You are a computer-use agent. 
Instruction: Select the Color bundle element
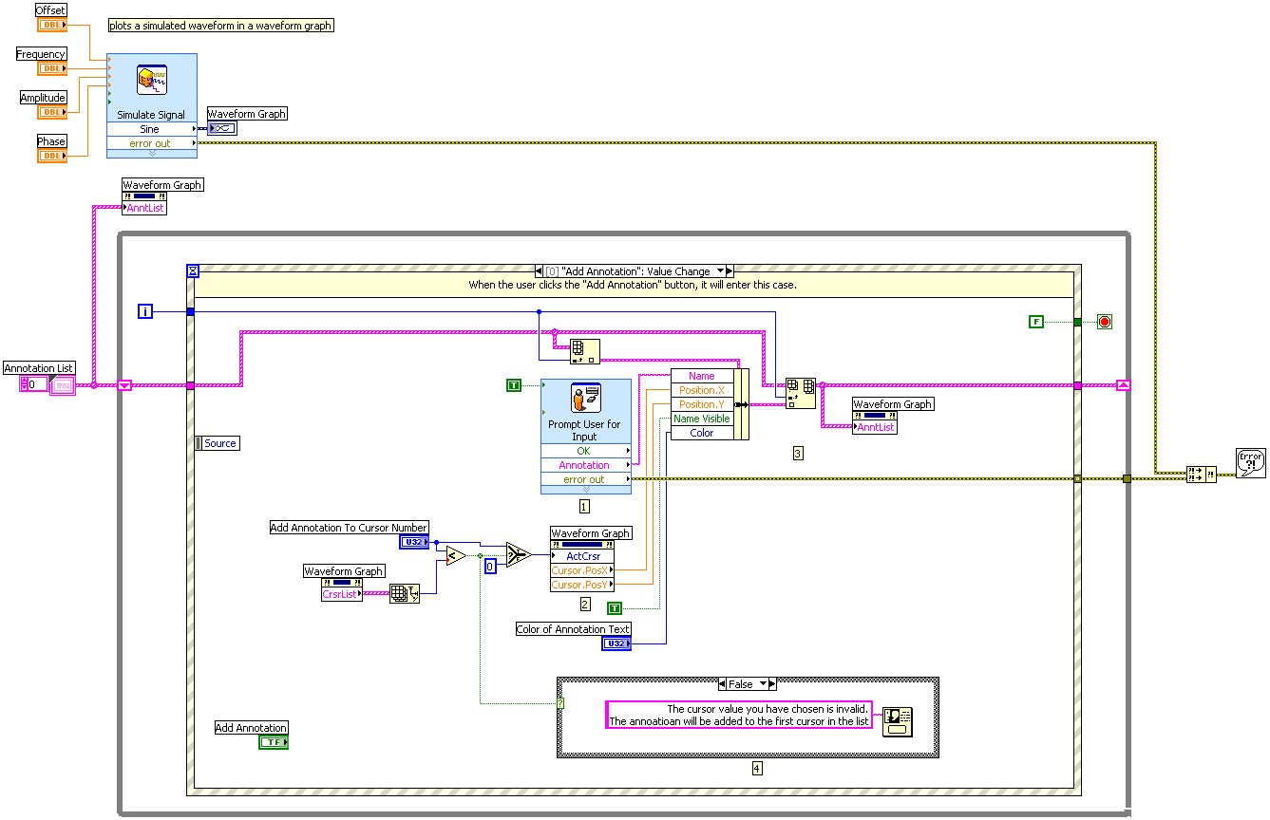pyautogui.click(x=702, y=433)
